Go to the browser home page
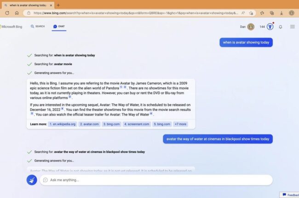Image resolution: width=299 pixels, height=198 pixels. [x=18, y=13]
